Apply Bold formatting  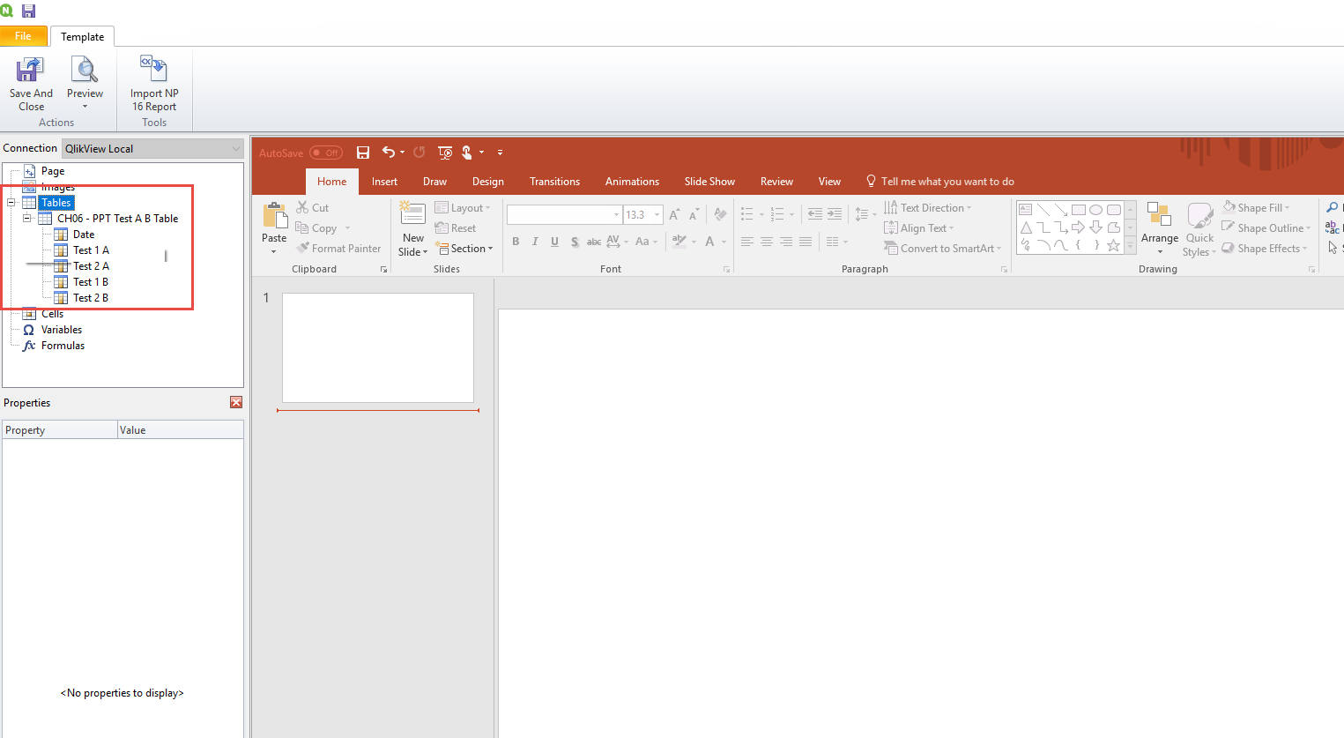tap(516, 242)
